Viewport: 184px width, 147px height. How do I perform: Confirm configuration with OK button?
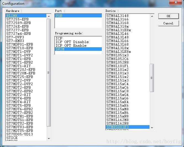169,16
